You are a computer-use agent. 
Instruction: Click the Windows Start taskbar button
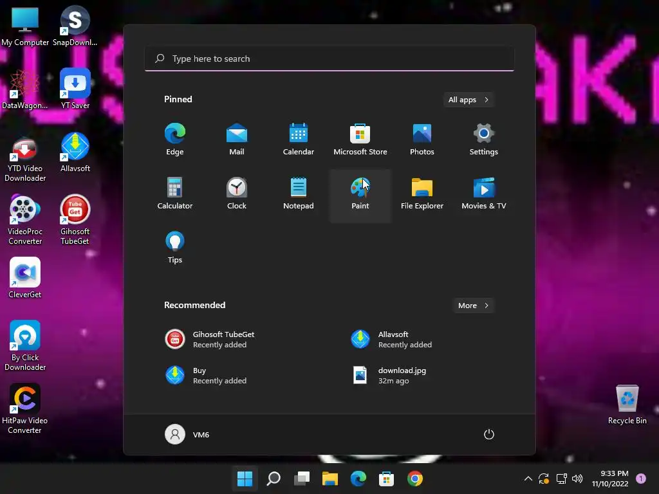[x=245, y=479]
